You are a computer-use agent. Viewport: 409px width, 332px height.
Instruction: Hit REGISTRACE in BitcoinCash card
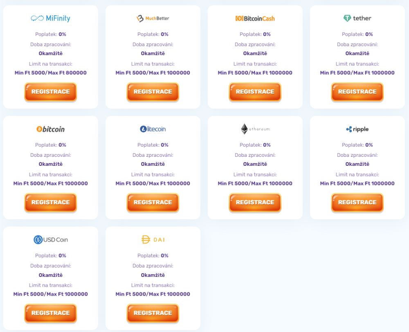coord(255,91)
